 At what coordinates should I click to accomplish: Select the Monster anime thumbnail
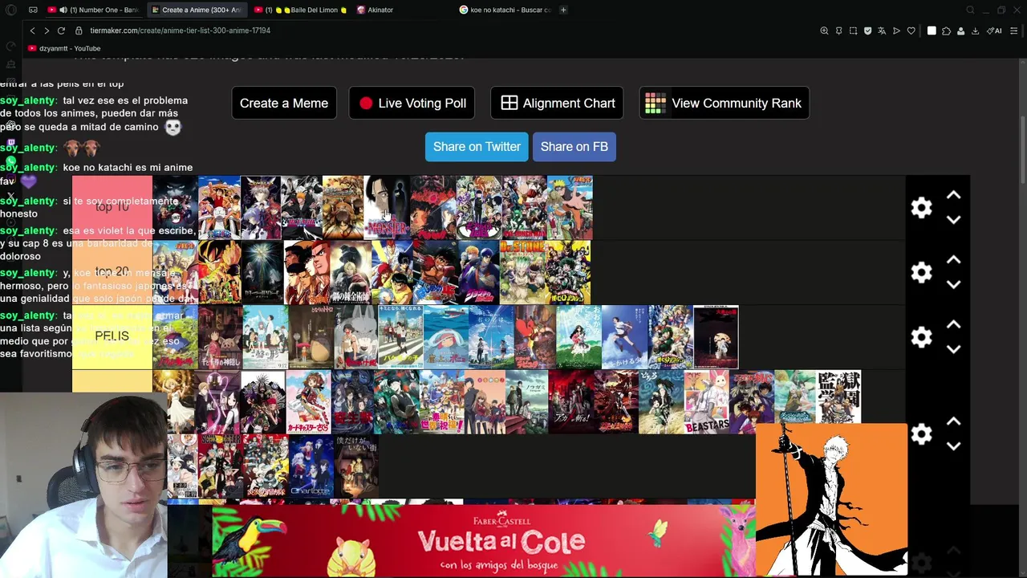[388, 208]
